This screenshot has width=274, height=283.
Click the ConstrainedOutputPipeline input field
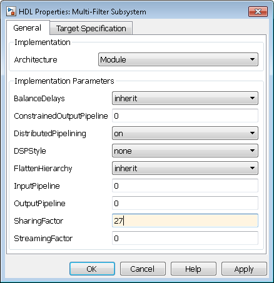185,116
